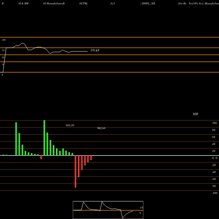This screenshot has height=219, width=219.
Task: Click the -20 label on MR axis
Action: (214, 165)
